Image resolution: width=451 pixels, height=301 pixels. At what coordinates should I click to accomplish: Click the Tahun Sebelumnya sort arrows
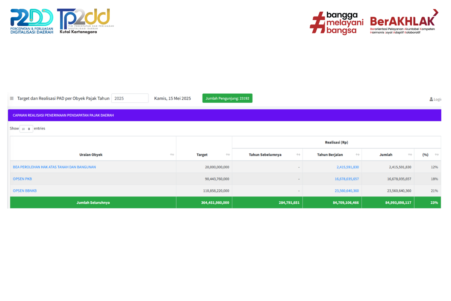coord(298,155)
